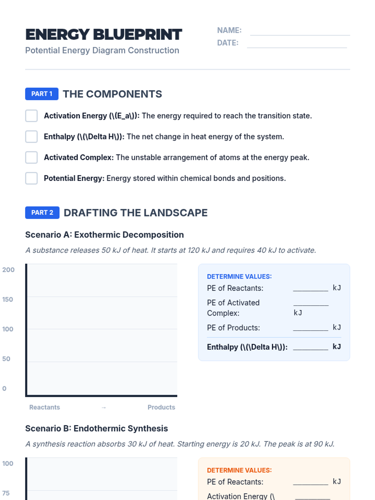
Task: Click the PE of Activated Complex blank
Action: (x=311, y=302)
